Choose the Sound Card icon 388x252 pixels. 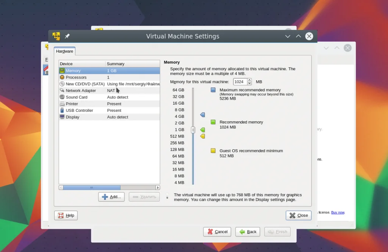point(62,97)
